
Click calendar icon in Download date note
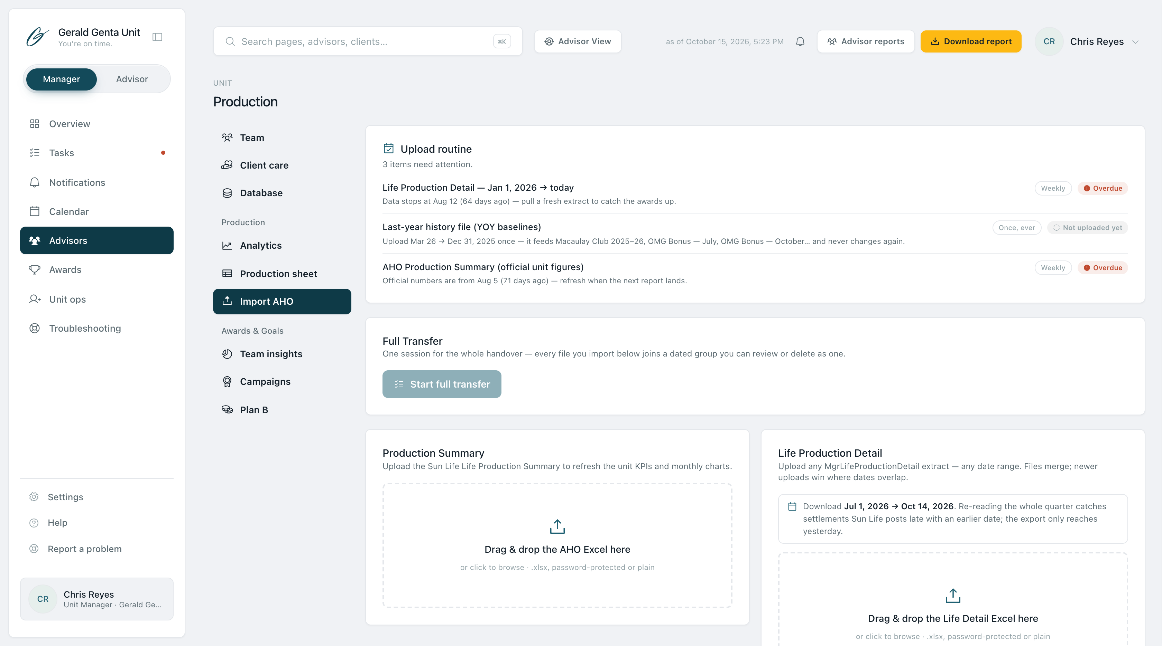click(x=792, y=506)
